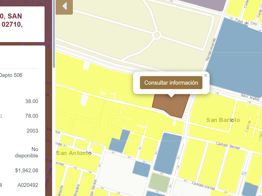Click the 2003 year value
This screenshot has width=262, height=196.
[x=32, y=130]
